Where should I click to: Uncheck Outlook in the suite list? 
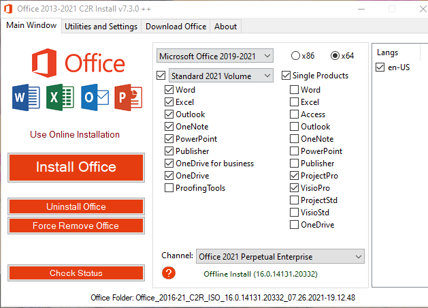click(169, 114)
